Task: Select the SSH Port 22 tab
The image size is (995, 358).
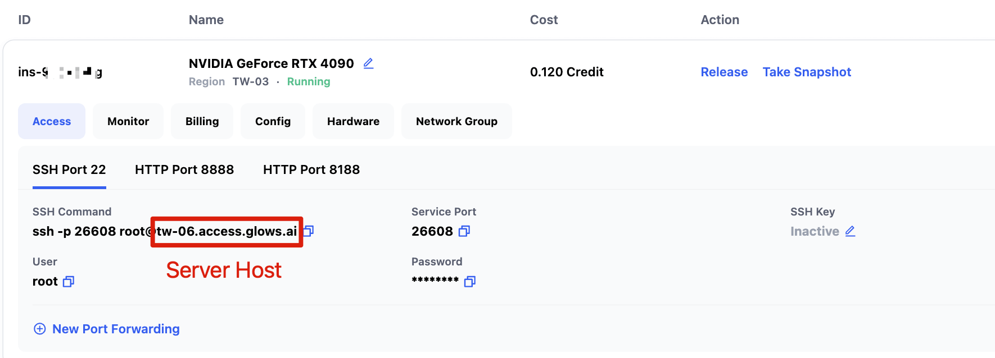Action: [x=69, y=169]
